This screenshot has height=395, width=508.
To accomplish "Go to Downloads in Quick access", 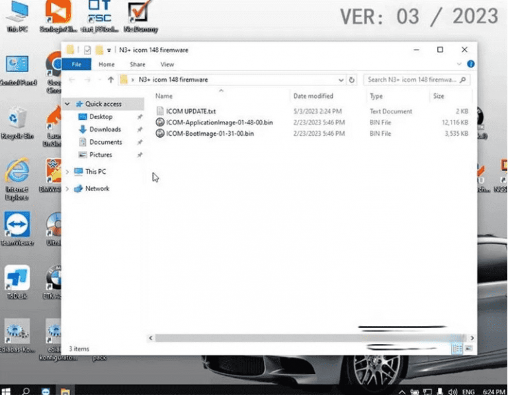I will [105, 129].
